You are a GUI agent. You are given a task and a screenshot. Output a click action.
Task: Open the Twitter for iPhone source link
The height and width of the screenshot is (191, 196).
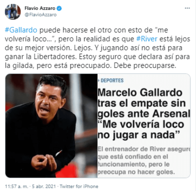pyautogui.click(x=79, y=186)
